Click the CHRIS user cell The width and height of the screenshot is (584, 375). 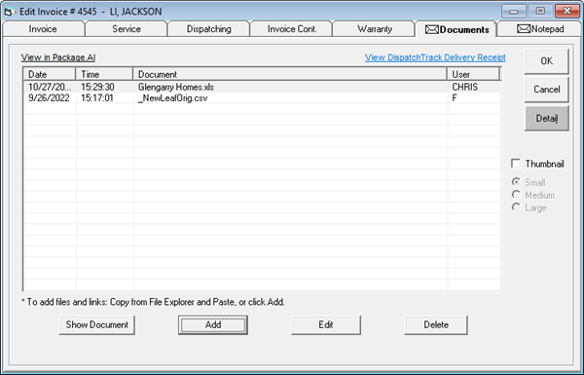(x=465, y=87)
